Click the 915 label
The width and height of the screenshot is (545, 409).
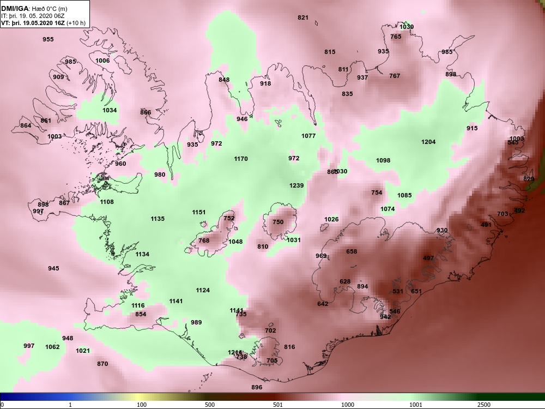[472, 128]
